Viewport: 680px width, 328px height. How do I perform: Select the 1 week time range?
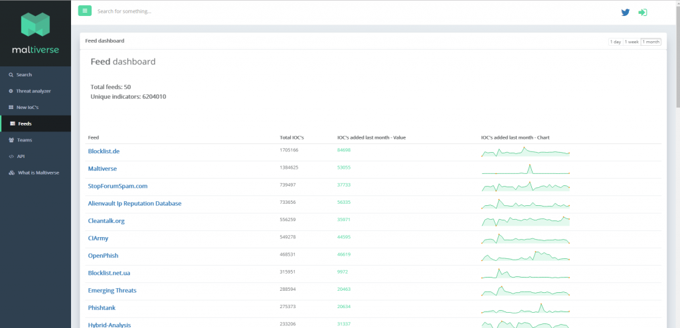click(632, 42)
